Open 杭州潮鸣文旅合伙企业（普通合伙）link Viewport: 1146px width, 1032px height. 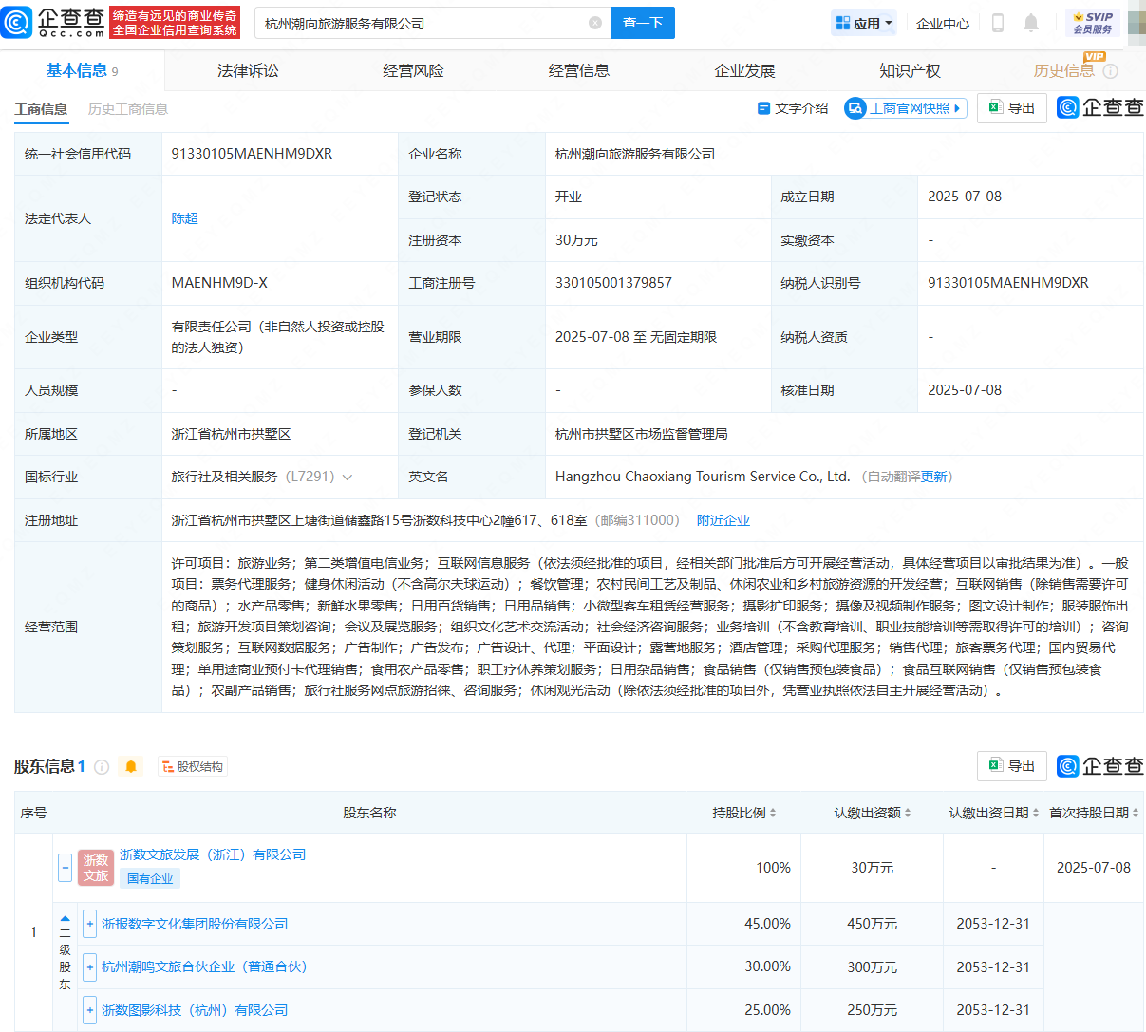[204, 966]
